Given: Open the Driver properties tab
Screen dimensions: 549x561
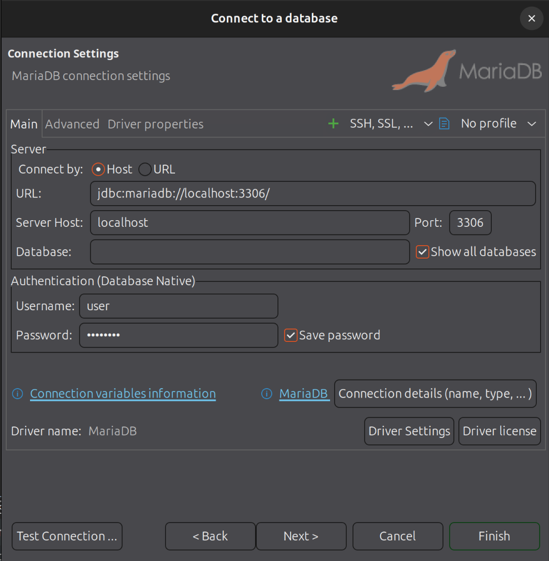Looking at the screenshot, I should (156, 124).
